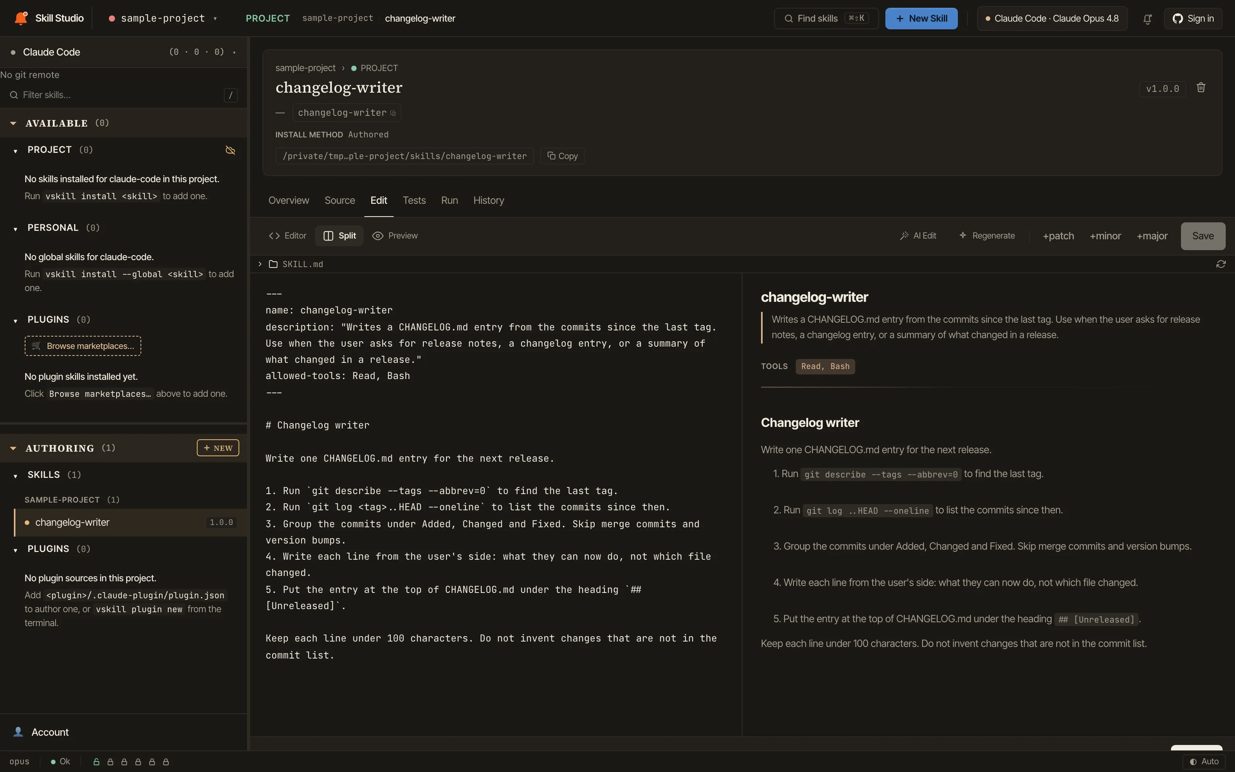Open the Source tab

pos(339,201)
